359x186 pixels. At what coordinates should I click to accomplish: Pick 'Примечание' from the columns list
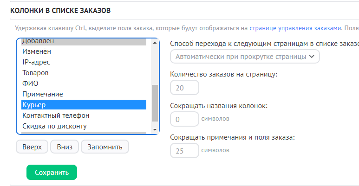click(43, 94)
